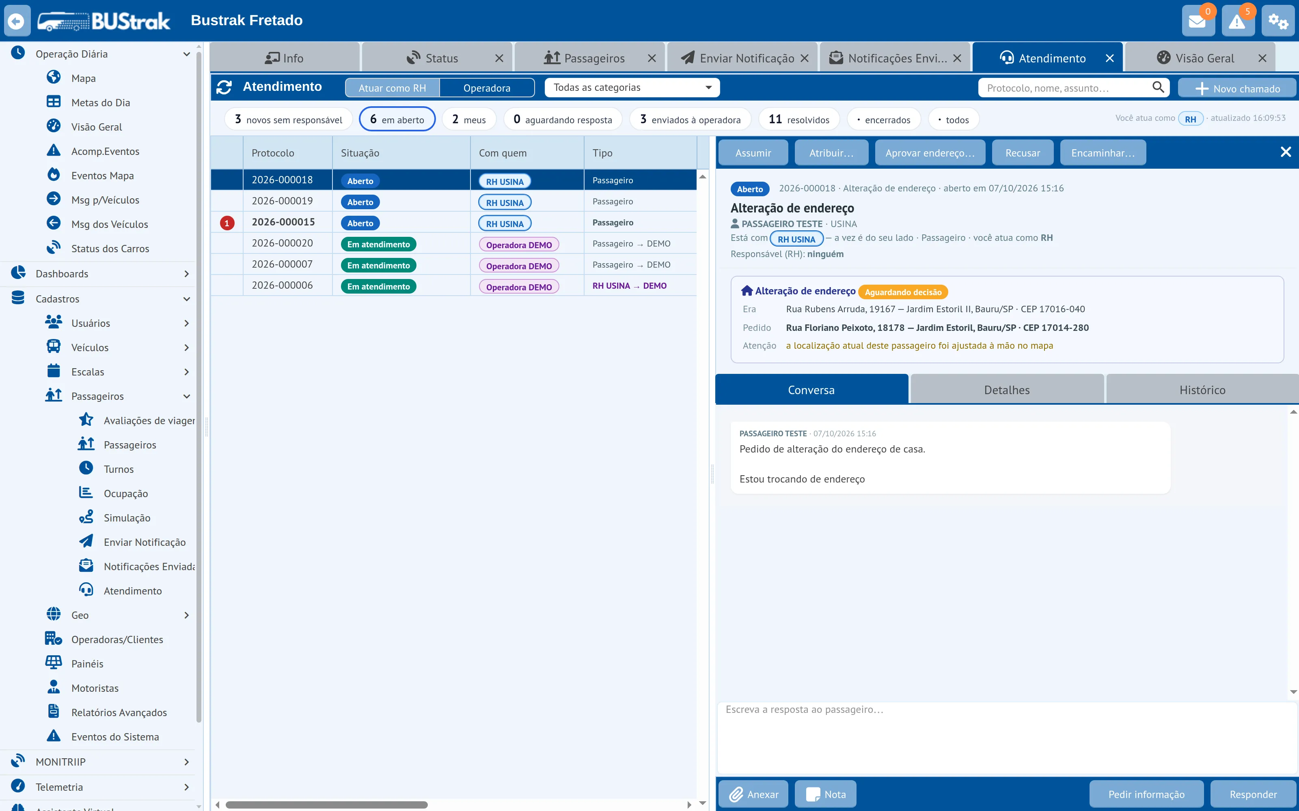Click the Novo chamado button
1299x811 pixels.
(x=1237, y=88)
